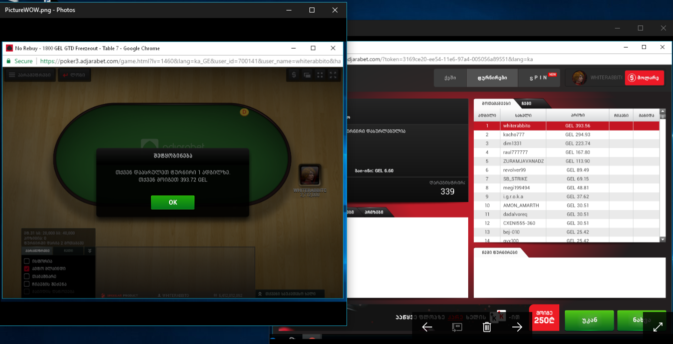
Task: Check the ჩიპების შეძენა checkbox
Action: [x=27, y=283]
